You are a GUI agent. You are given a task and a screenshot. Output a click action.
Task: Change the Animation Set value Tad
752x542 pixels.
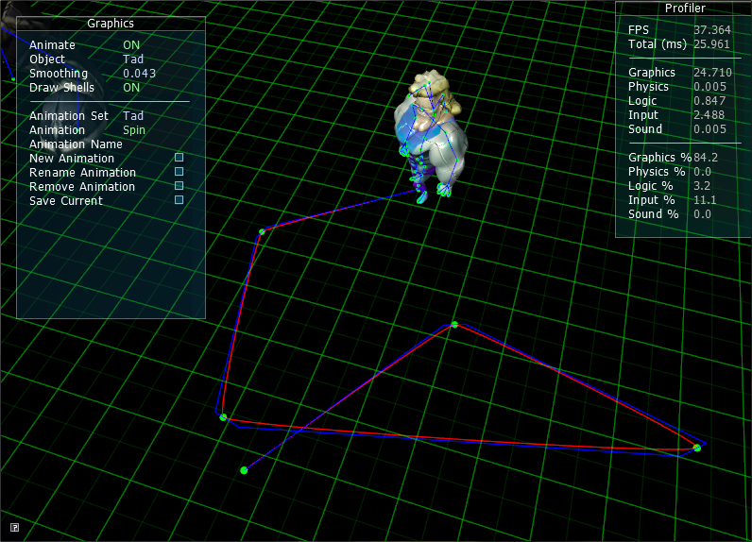coord(133,116)
